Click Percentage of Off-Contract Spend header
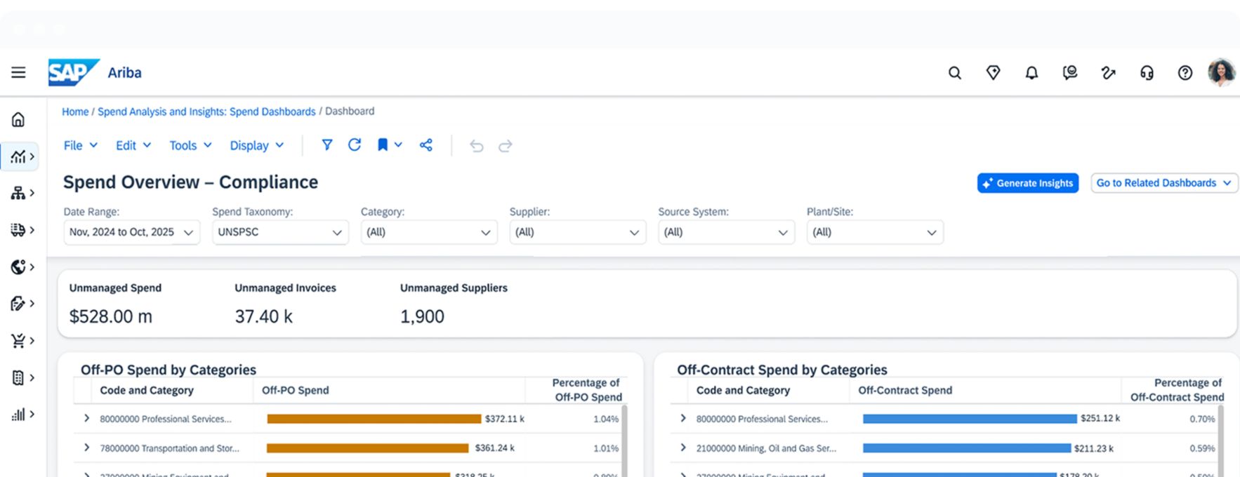 1178,390
